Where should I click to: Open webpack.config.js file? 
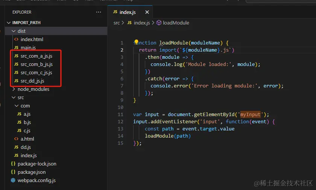(x=36, y=180)
